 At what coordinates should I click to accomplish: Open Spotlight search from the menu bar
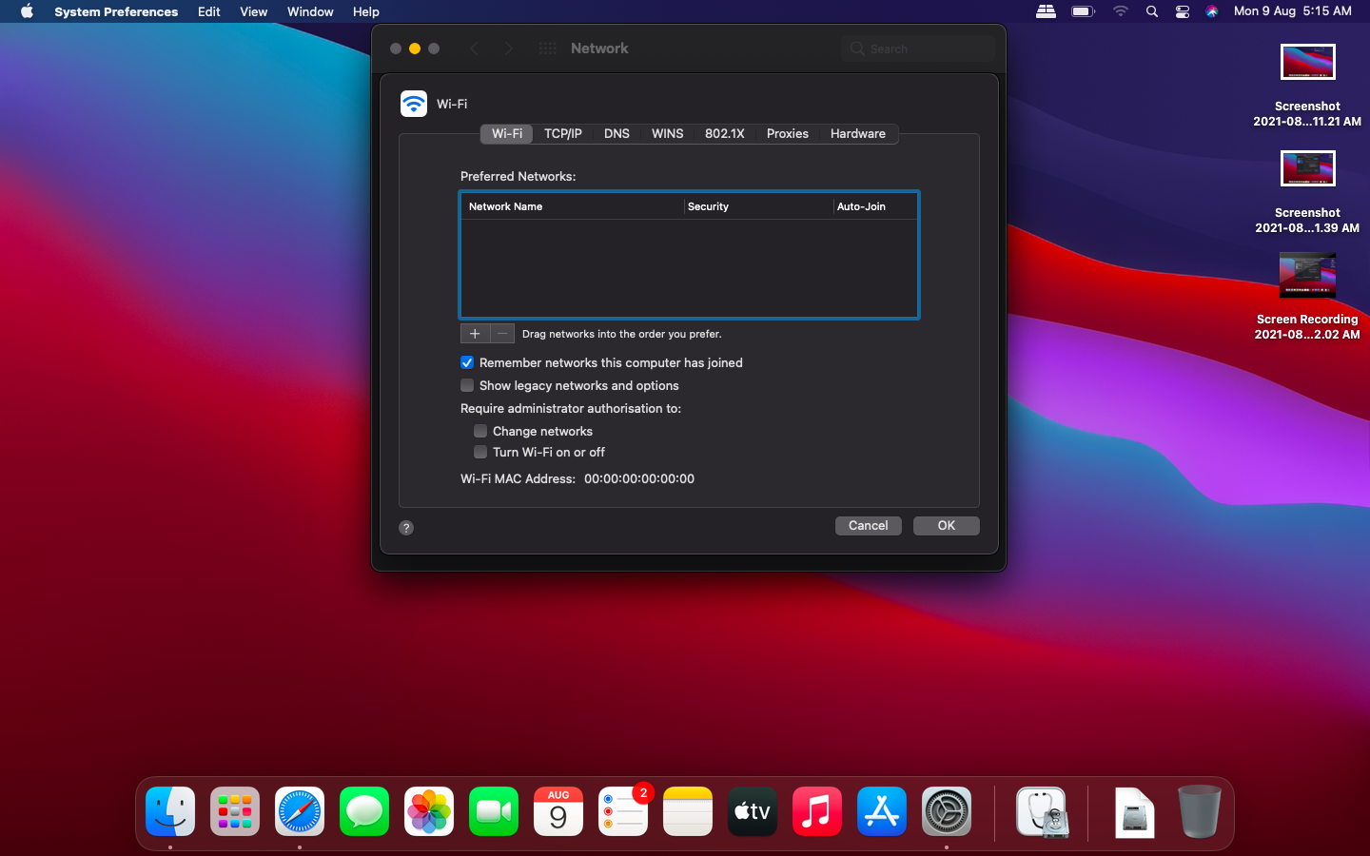[1152, 11]
